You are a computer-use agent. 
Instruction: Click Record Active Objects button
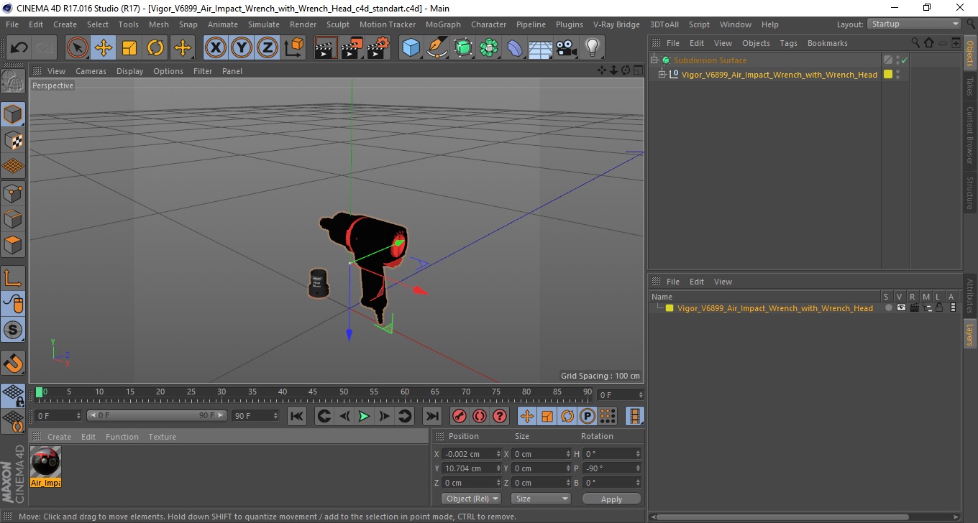(459, 416)
